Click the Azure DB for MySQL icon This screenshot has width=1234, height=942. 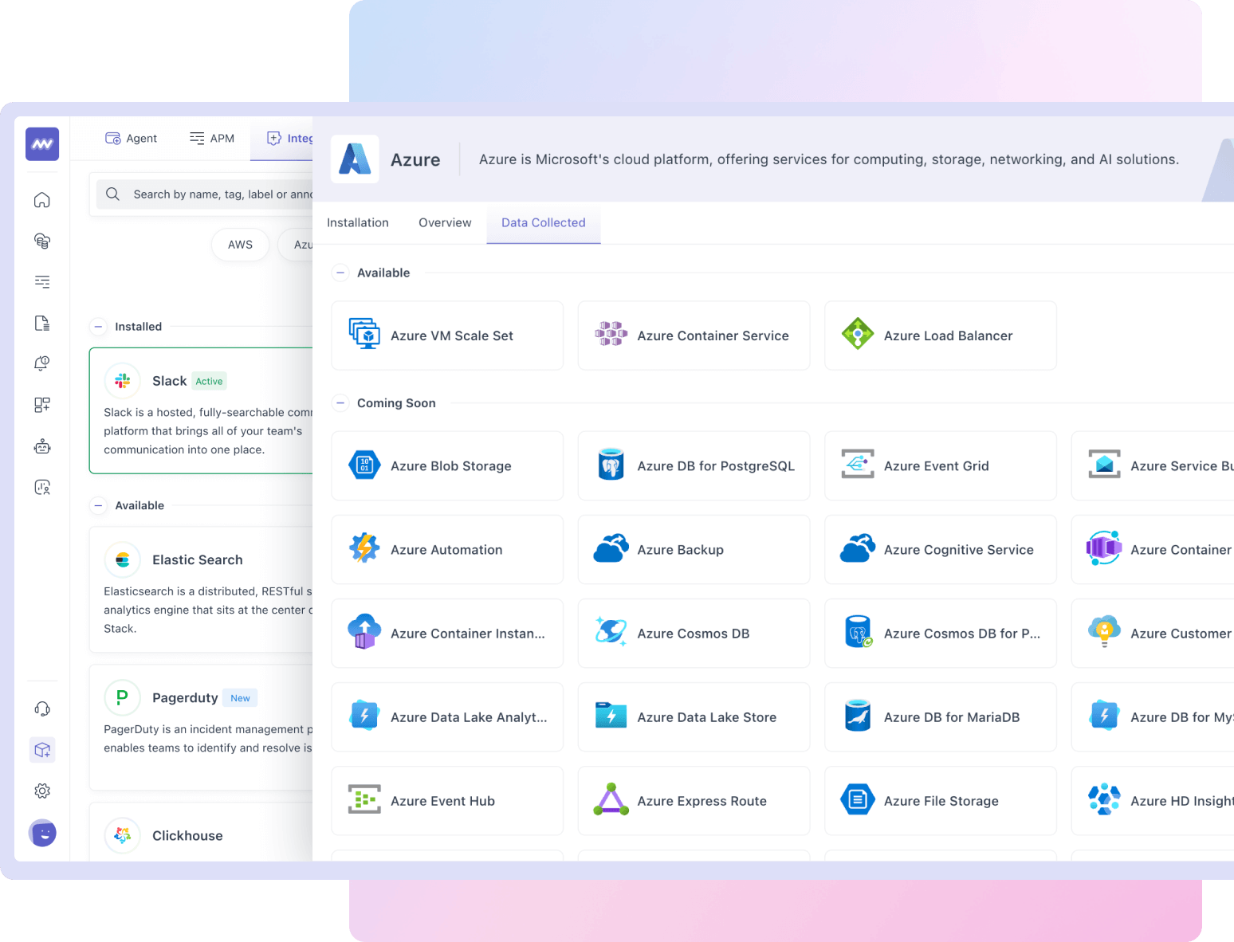click(1104, 716)
